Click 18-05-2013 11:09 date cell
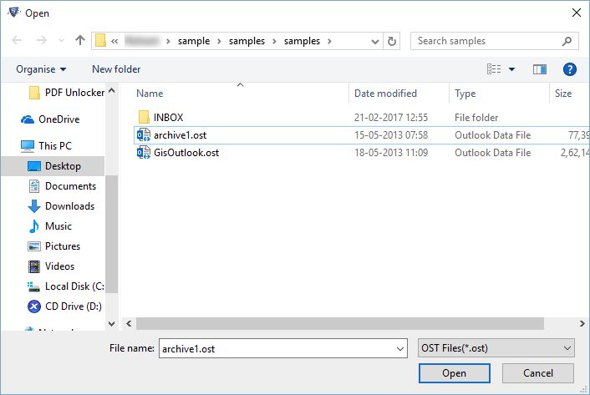The width and height of the screenshot is (590, 395). click(391, 153)
